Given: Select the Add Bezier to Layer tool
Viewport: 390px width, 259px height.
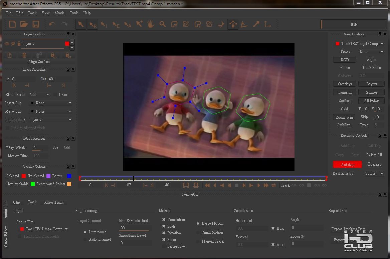Looking at the screenshot, I should coord(209,24).
